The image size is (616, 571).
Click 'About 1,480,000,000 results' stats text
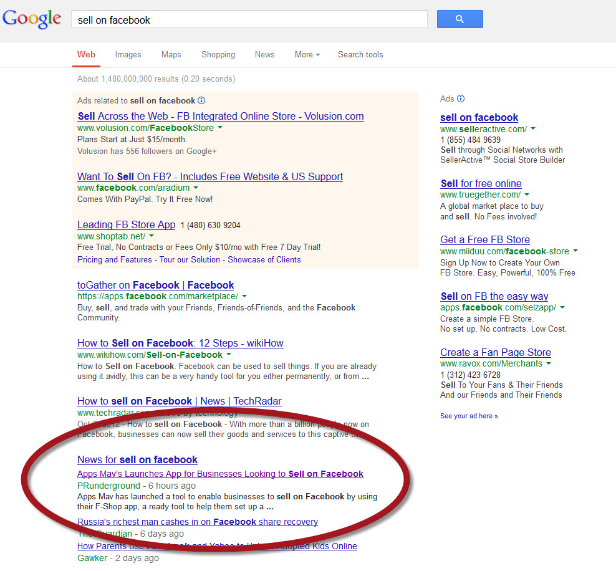coord(156,79)
